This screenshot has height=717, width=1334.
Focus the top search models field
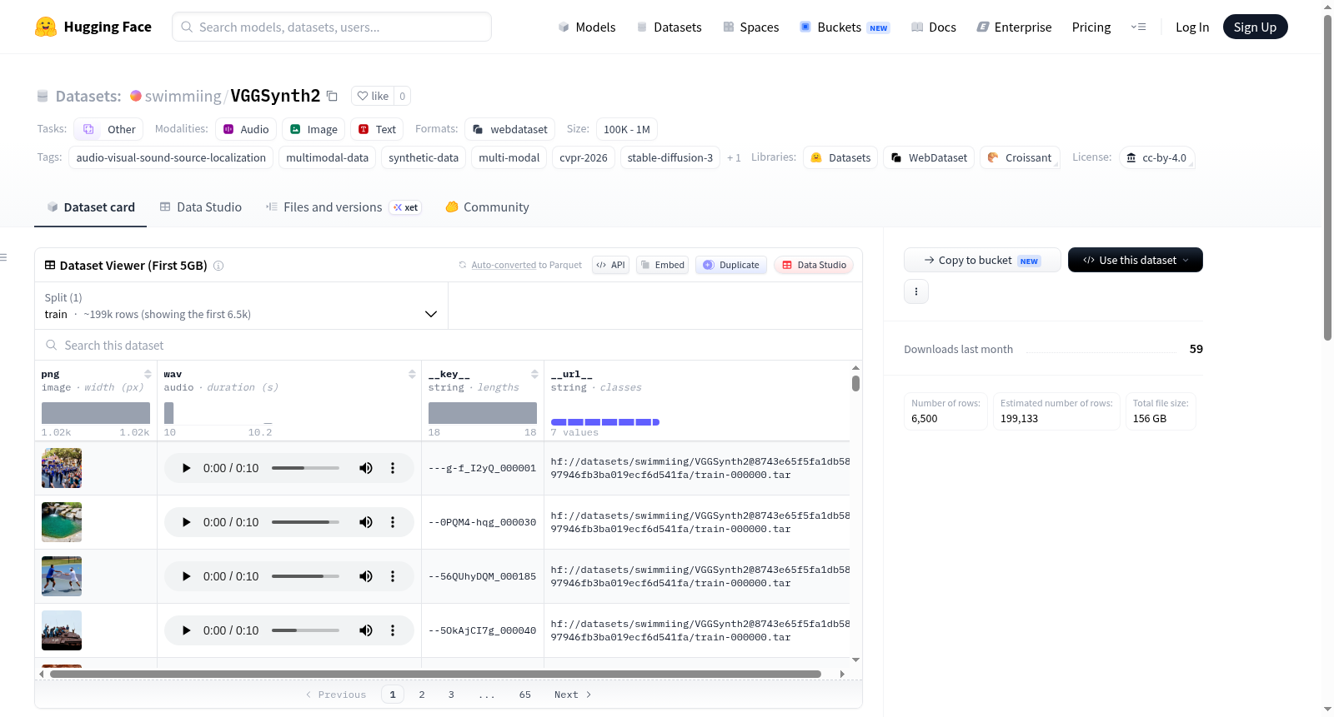coord(332,27)
